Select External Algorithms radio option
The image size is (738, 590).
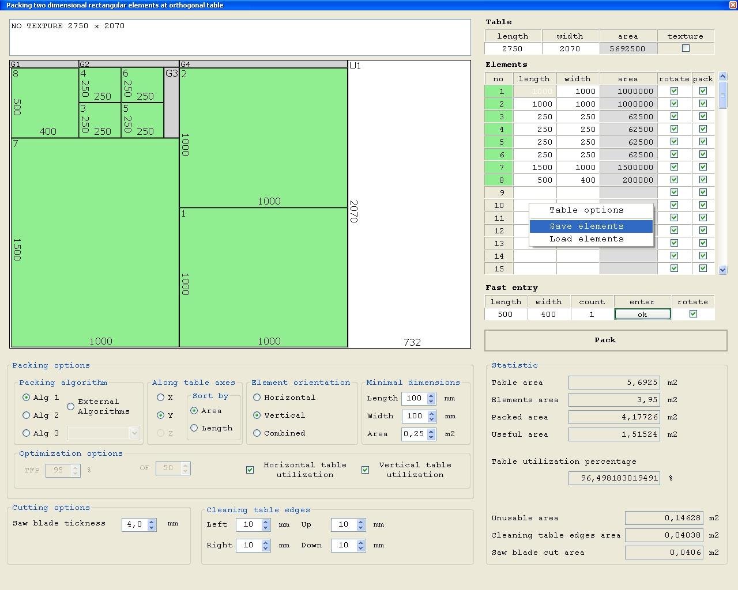[71, 406]
